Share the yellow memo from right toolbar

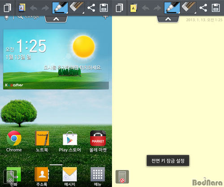(203, 8)
